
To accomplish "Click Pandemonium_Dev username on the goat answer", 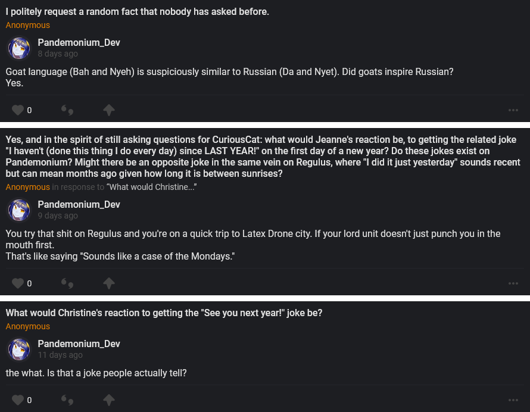I will [x=79, y=43].
